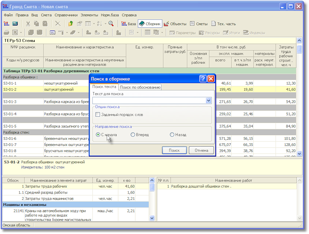Open Тех. часть document view
Image resolution: width=309 pixels, height=234 pixels.
pos(224,24)
